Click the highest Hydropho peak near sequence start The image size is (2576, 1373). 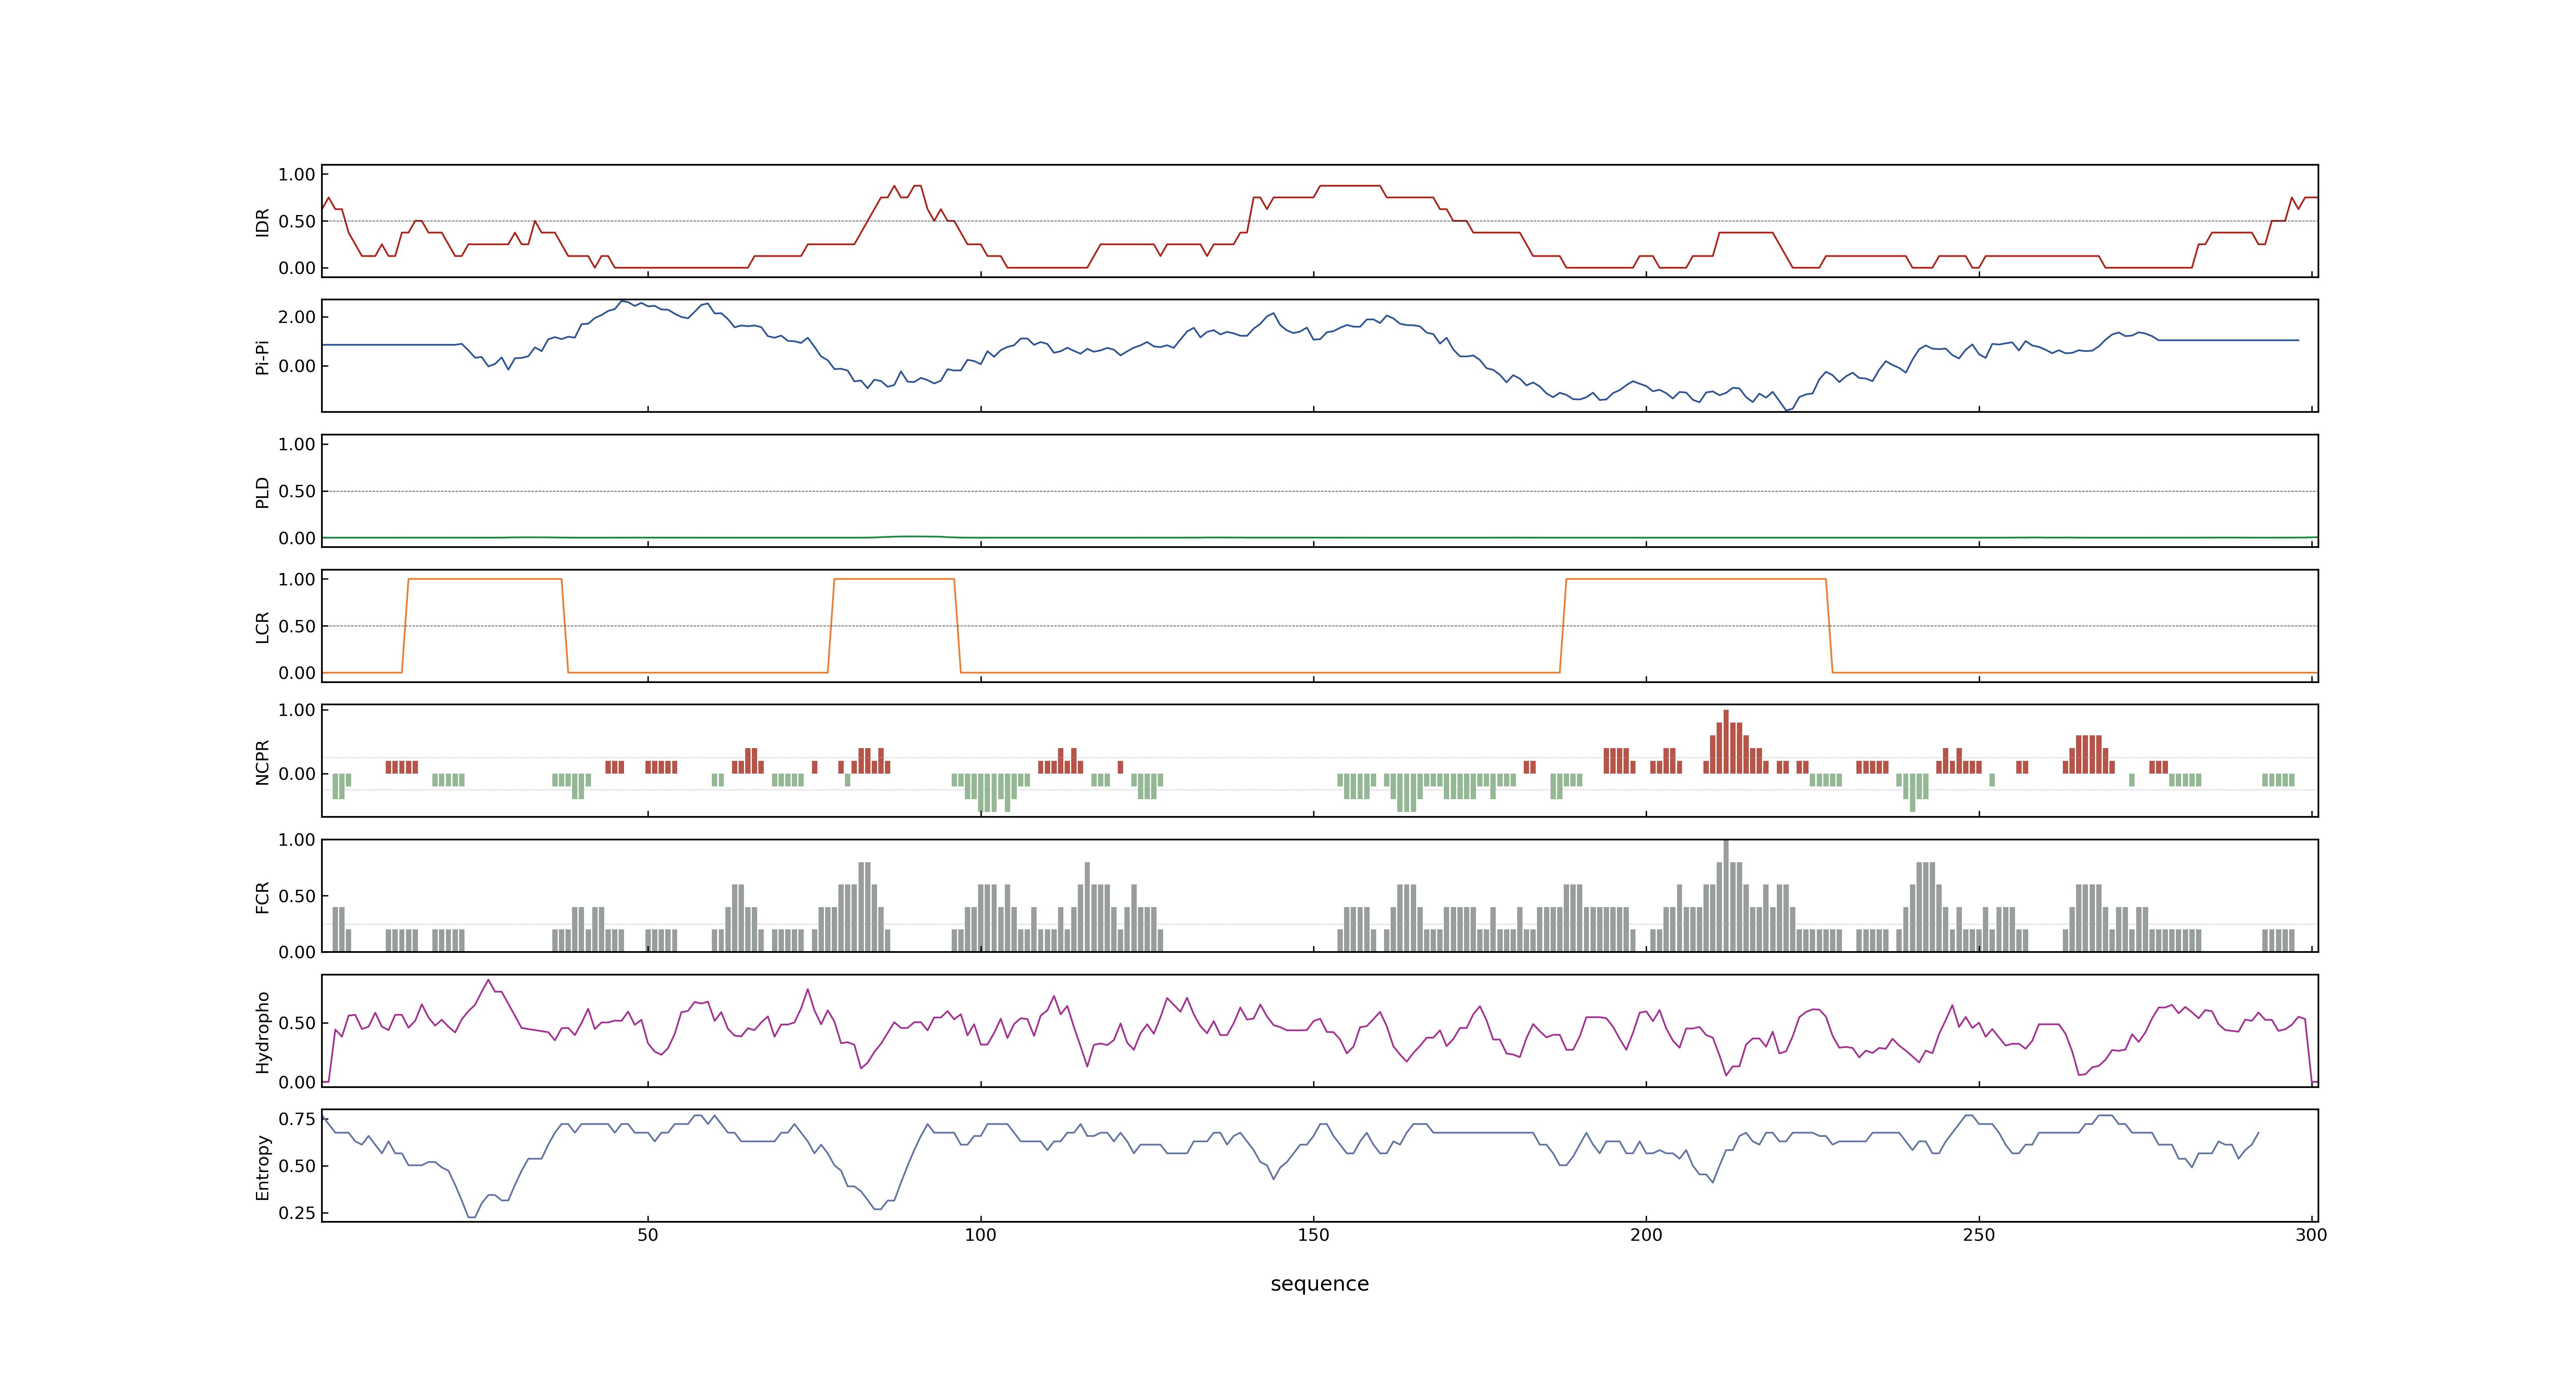pyautogui.click(x=488, y=980)
